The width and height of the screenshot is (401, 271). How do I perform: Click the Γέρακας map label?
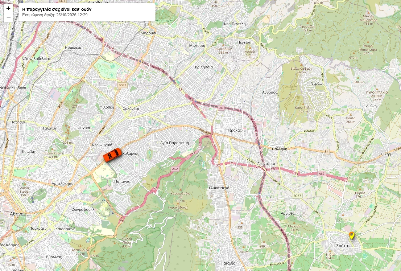pyautogui.click(x=234, y=130)
